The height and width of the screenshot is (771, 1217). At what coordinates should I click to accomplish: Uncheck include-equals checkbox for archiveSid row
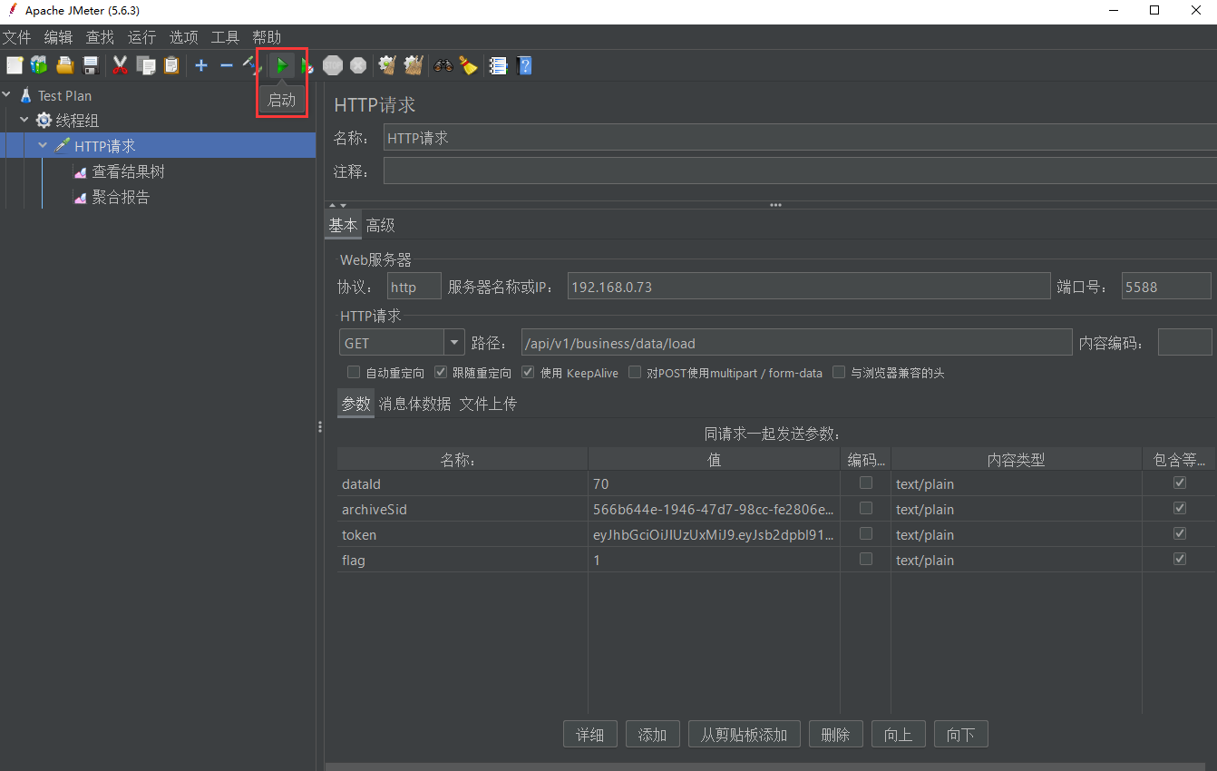coord(1180,508)
